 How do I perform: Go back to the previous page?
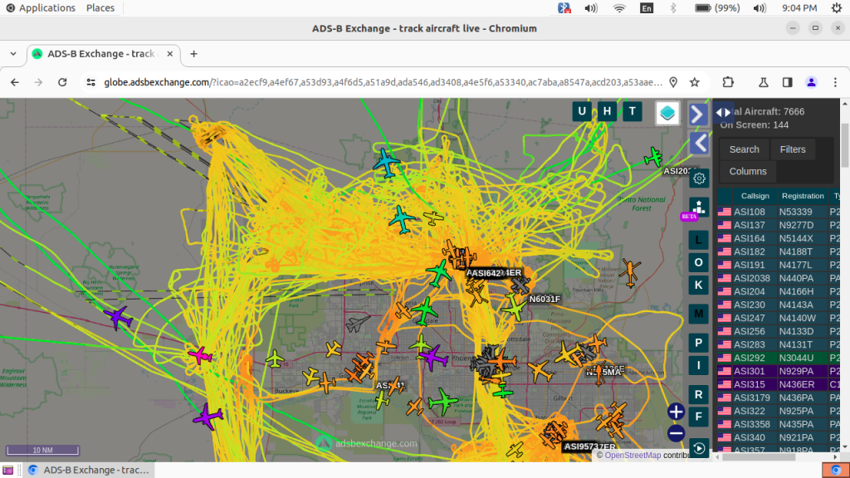click(x=15, y=82)
